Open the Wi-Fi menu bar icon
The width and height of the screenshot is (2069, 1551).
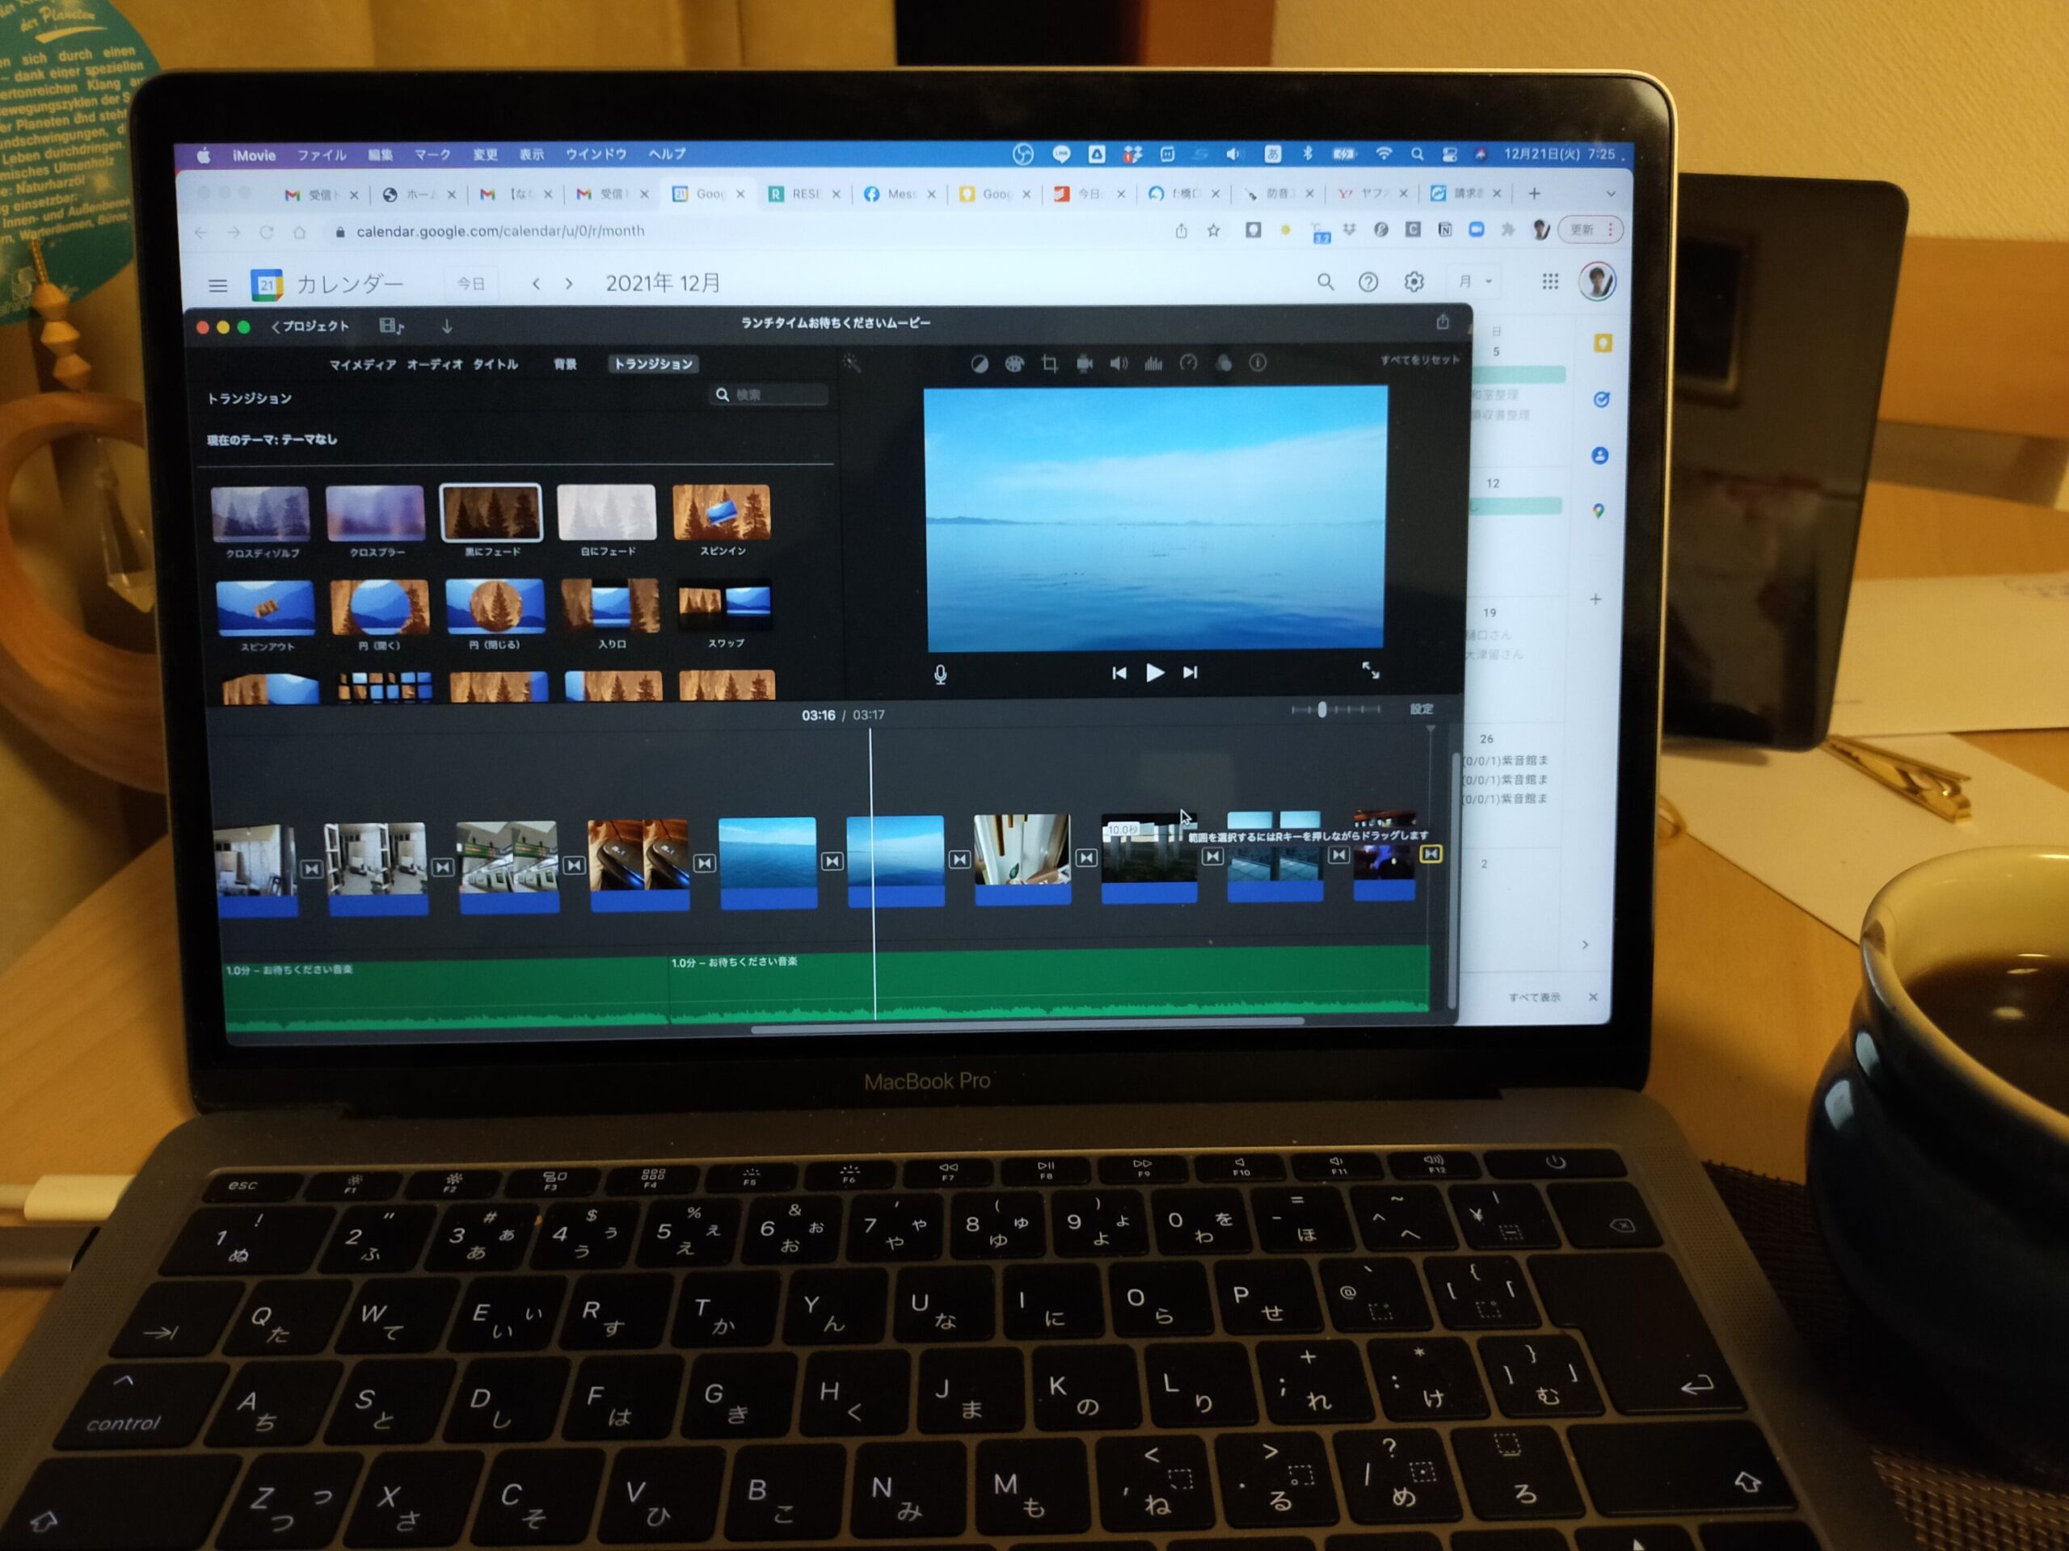point(1384,154)
